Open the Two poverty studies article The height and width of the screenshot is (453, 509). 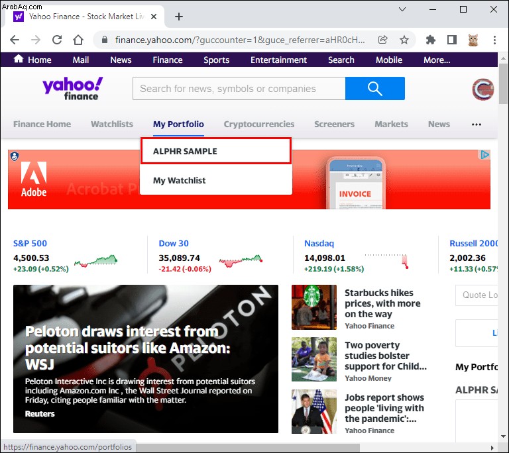coord(385,356)
